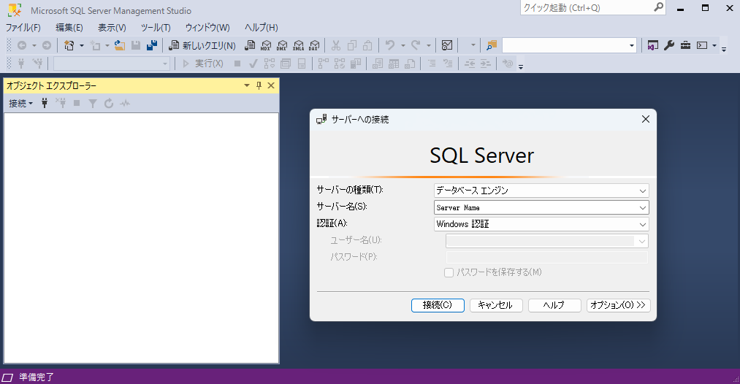Click the Activity Monitor icon
Image resolution: width=740 pixels, height=384 pixels.
tap(447, 45)
